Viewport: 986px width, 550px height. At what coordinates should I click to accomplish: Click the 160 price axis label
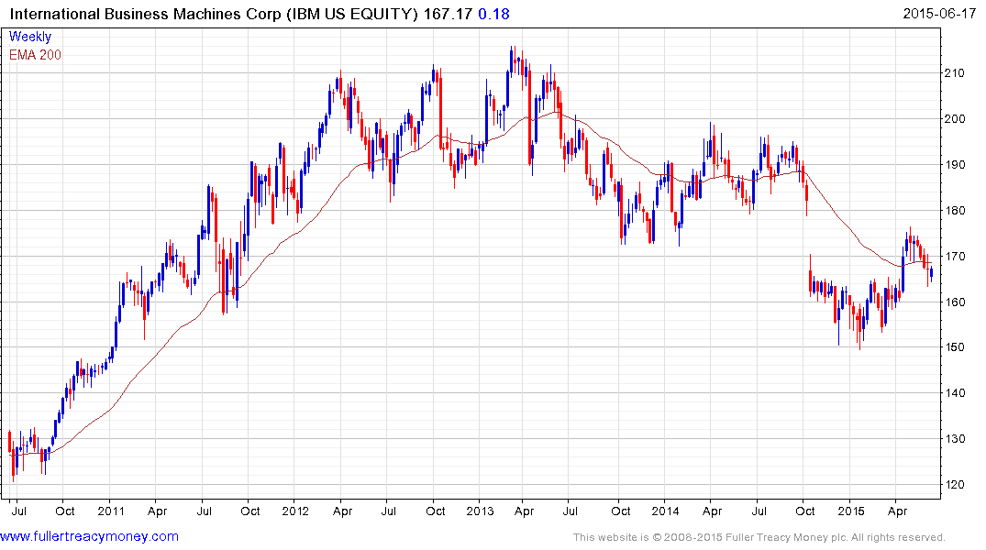[x=954, y=302]
